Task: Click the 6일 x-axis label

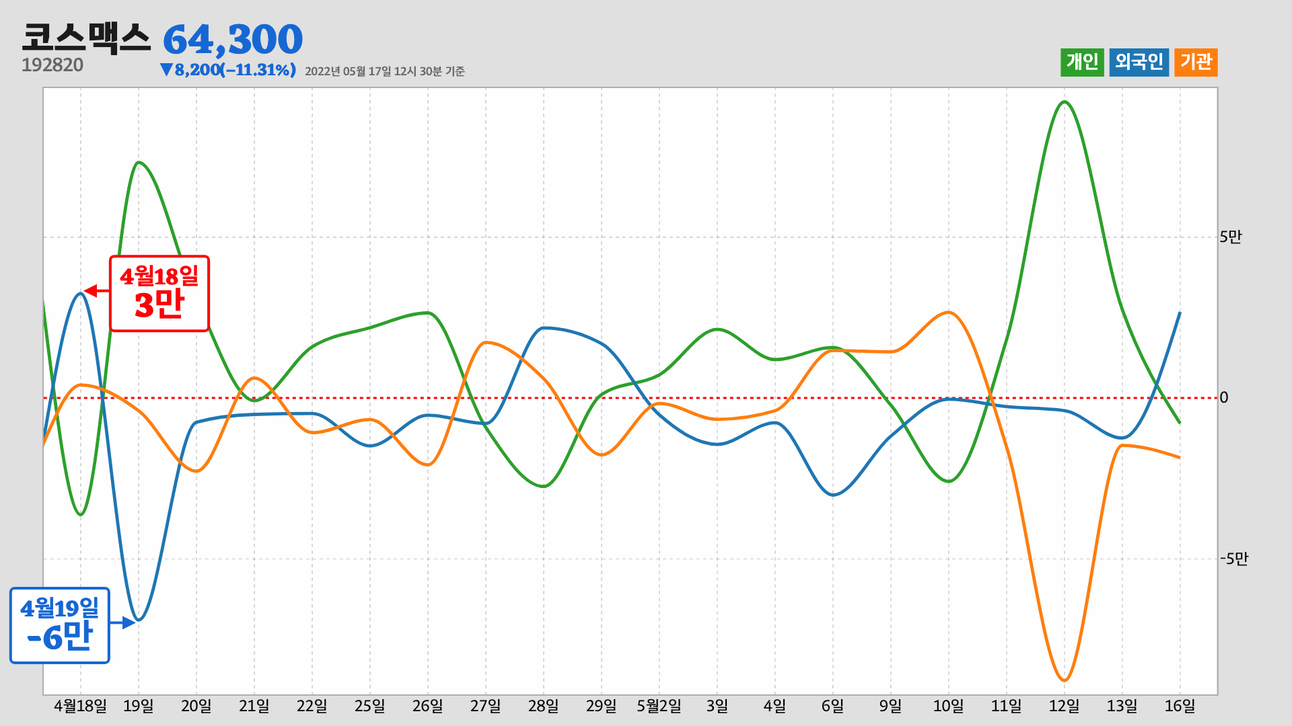Action: pos(833,706)
